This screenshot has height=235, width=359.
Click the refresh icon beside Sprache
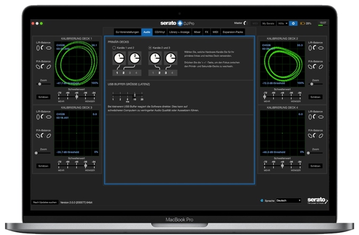[x=262, y=200]
